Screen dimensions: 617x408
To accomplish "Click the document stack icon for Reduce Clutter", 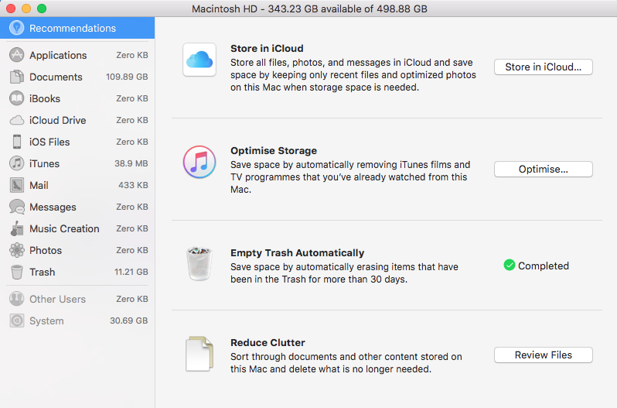I will [x=199, y=354].
